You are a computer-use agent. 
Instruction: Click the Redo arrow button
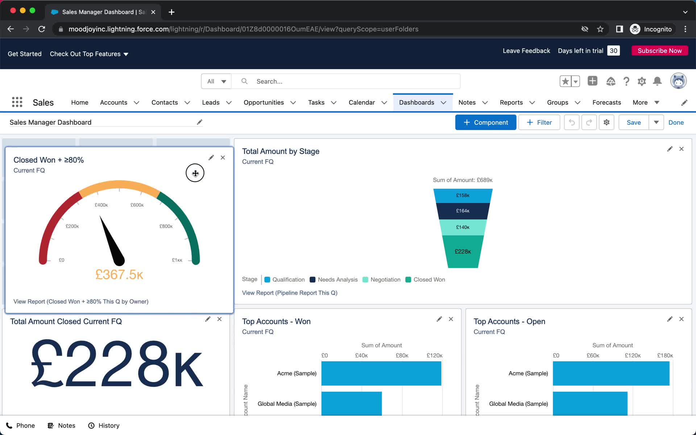point(589,123)
